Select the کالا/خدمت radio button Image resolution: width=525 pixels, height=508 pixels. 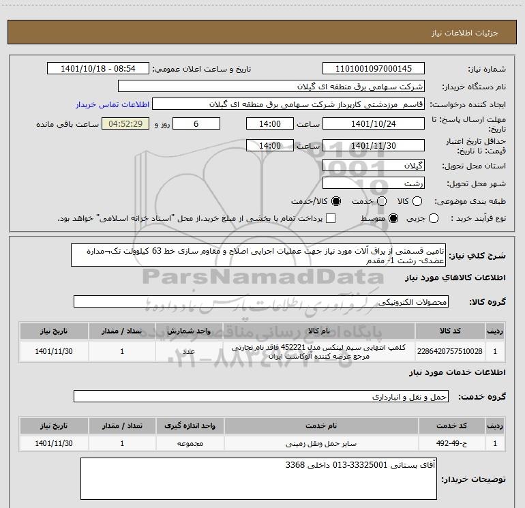336,201
